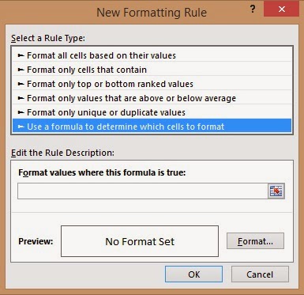Select 'Format all cells based on their values'
Viewport: 304px width, 295px height.
152,55
